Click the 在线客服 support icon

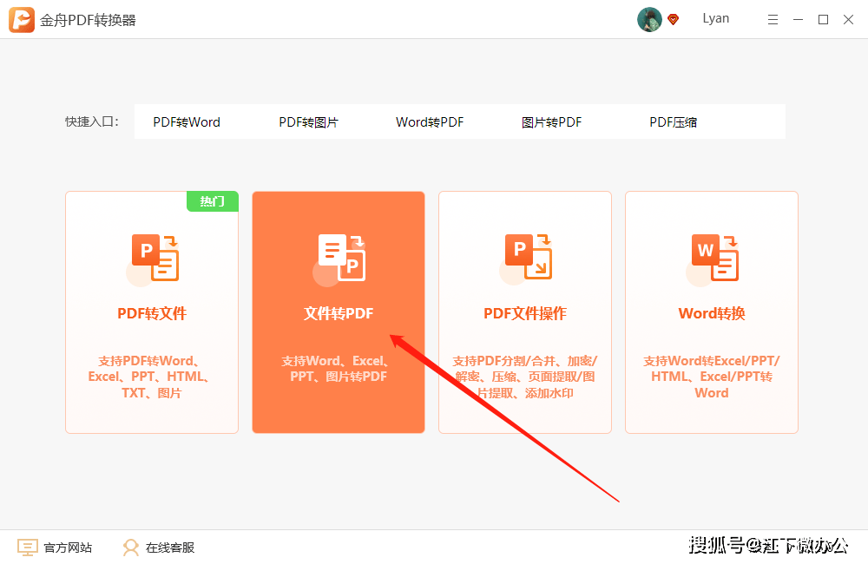pos(130,547)
